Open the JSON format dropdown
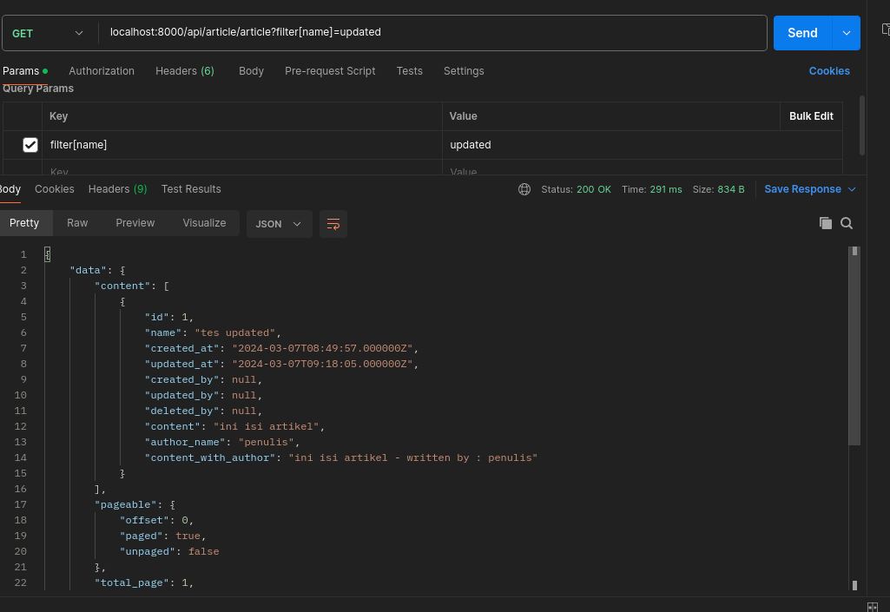The height and width of the screenshot is (612, 890). [279, 224]
